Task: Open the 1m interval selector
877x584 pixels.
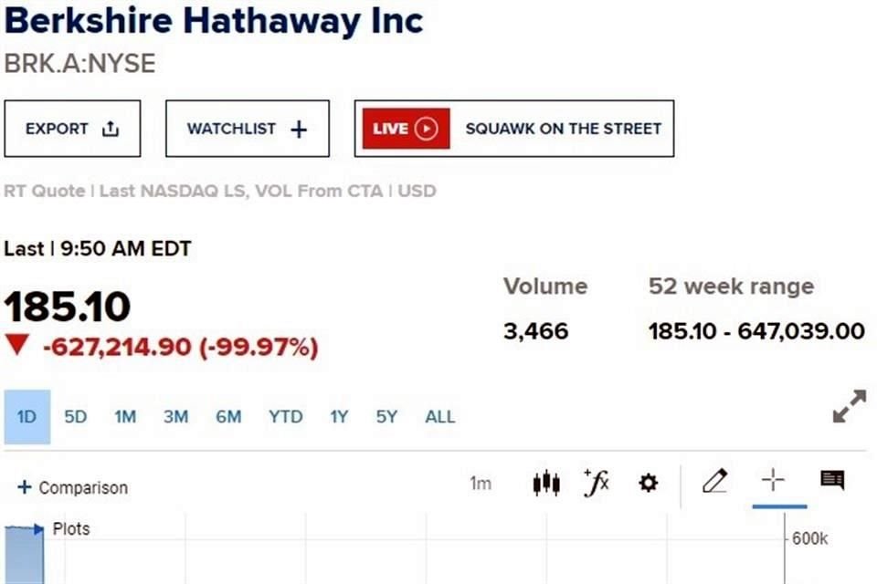Action: click(x=481, y=483)
